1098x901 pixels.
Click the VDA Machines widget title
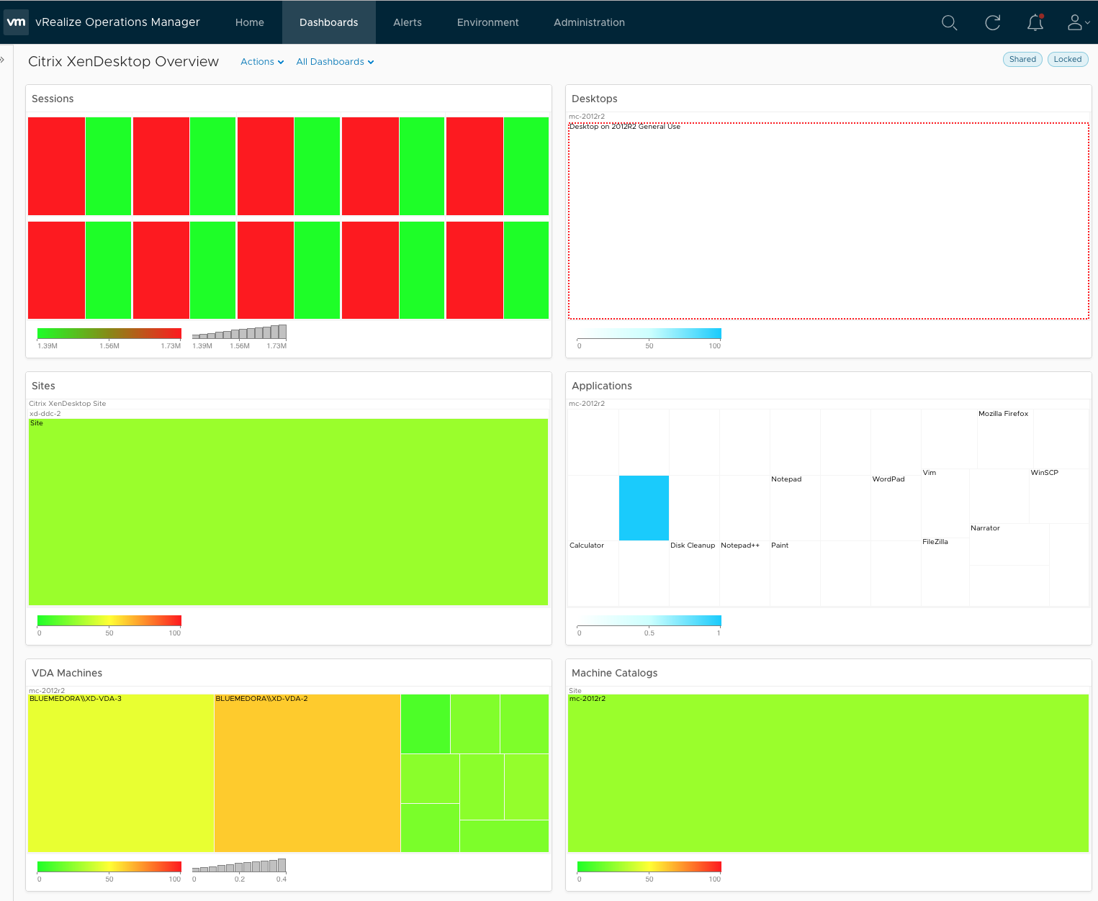tap(67, 673)
